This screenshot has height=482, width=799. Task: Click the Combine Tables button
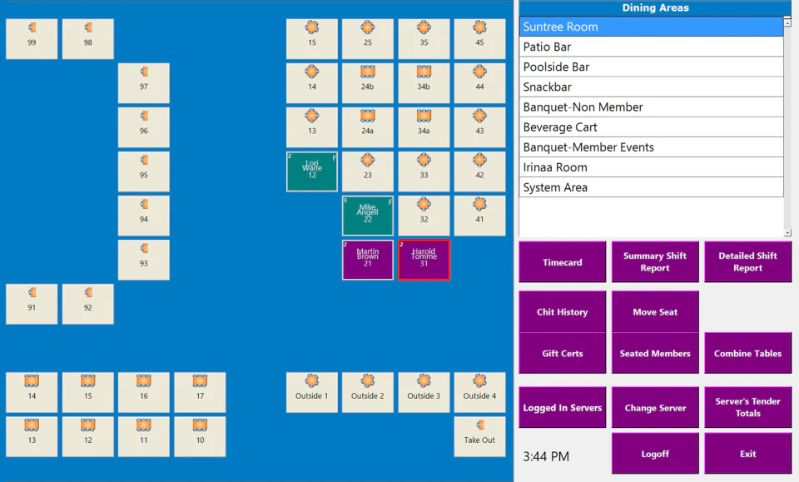[x=747, y=353]
